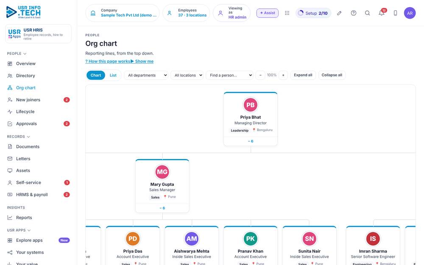Viewport: 424px width, 265px height.
Task: Select Mary Gupta MG avatar
Action: click(x=162, y=172)
